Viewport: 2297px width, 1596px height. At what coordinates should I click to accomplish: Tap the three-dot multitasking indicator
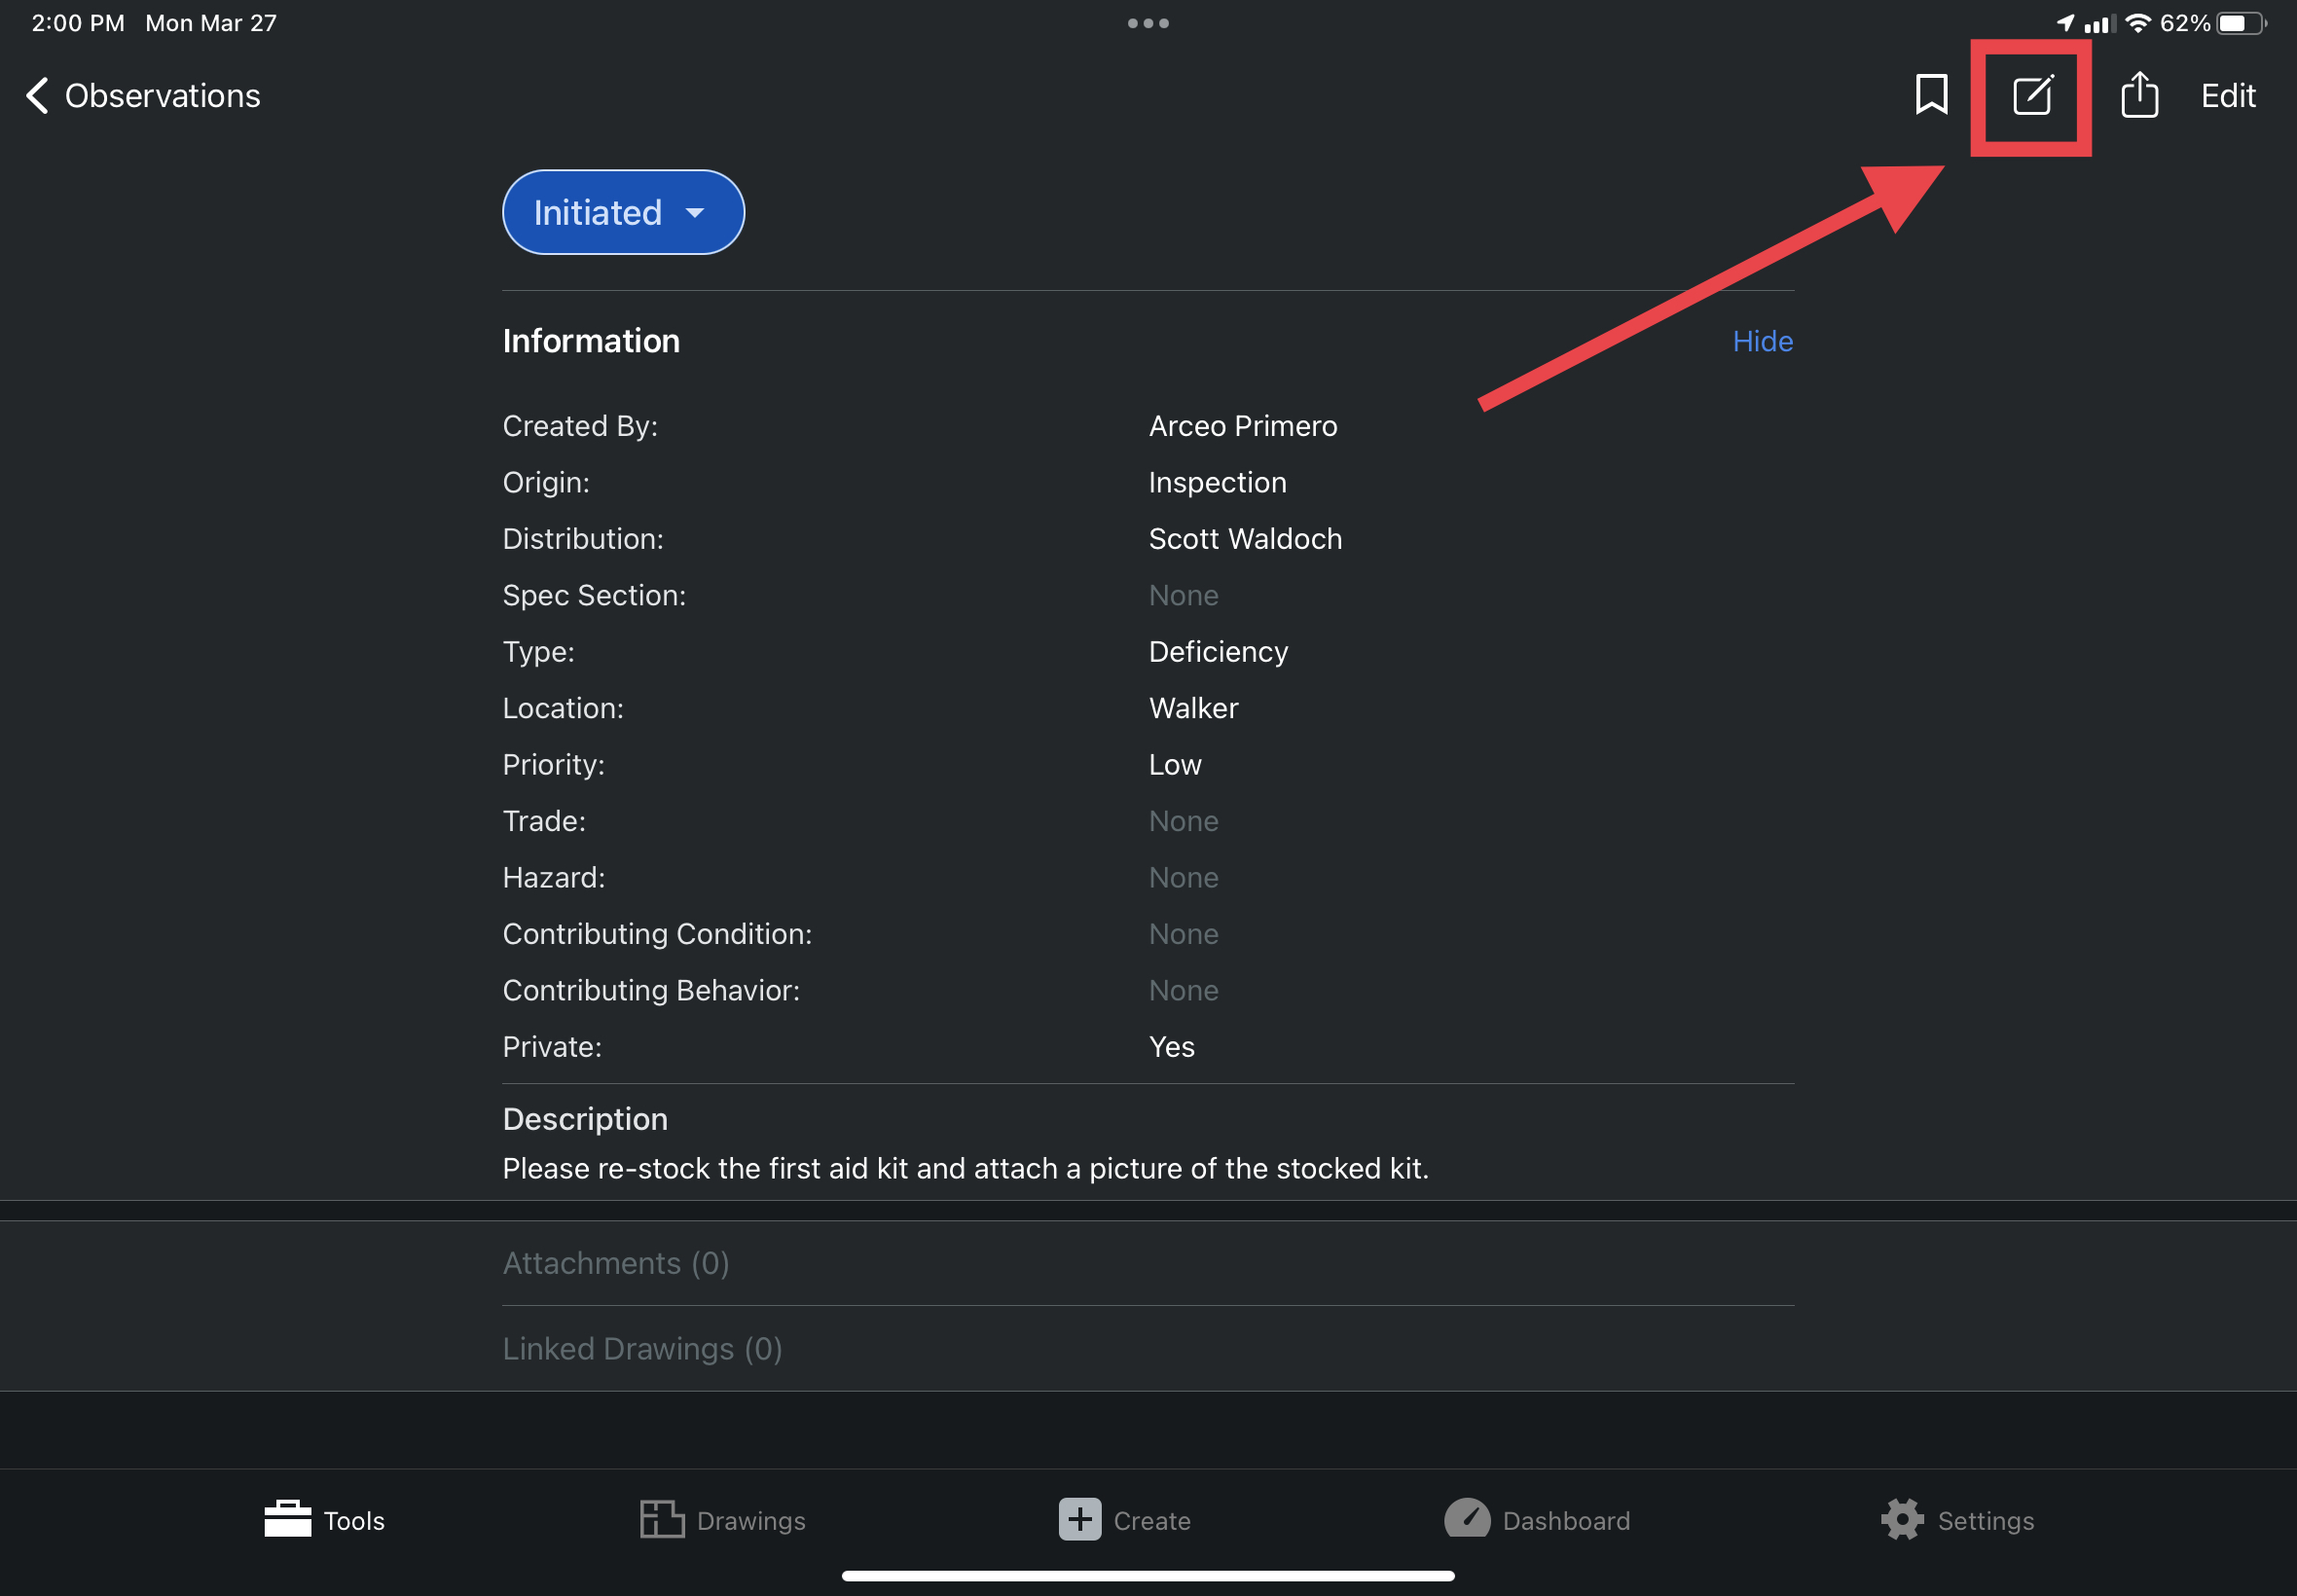click(x=1148, y=23)
